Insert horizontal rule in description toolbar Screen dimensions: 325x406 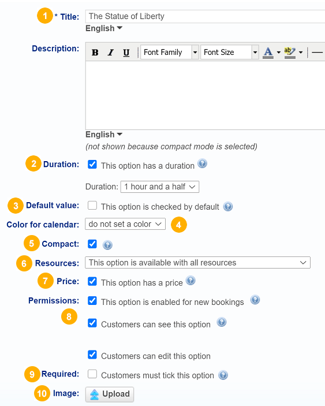tap(317, 53)
